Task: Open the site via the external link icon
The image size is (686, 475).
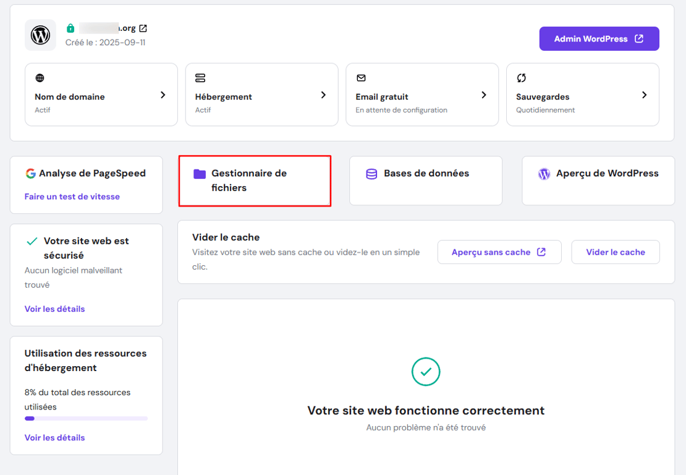Action: pos(143,27)
